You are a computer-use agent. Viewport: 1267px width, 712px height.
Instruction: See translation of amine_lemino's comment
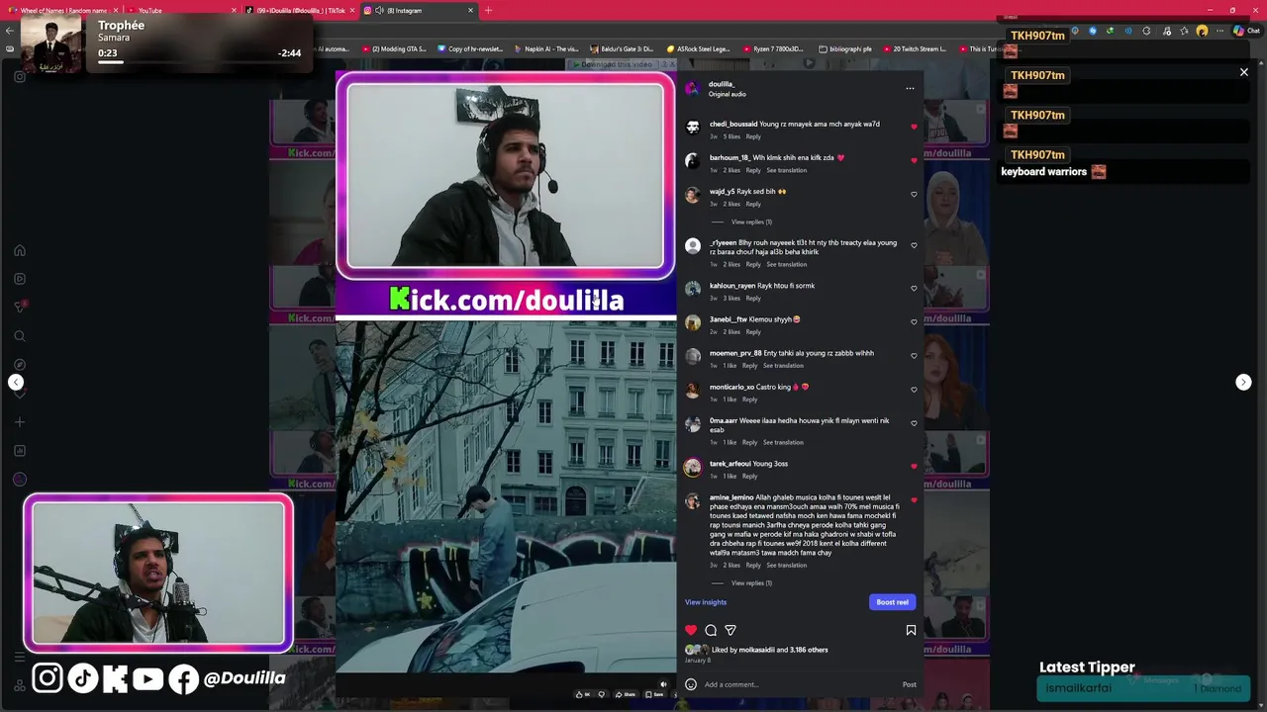tap(786, 566)
